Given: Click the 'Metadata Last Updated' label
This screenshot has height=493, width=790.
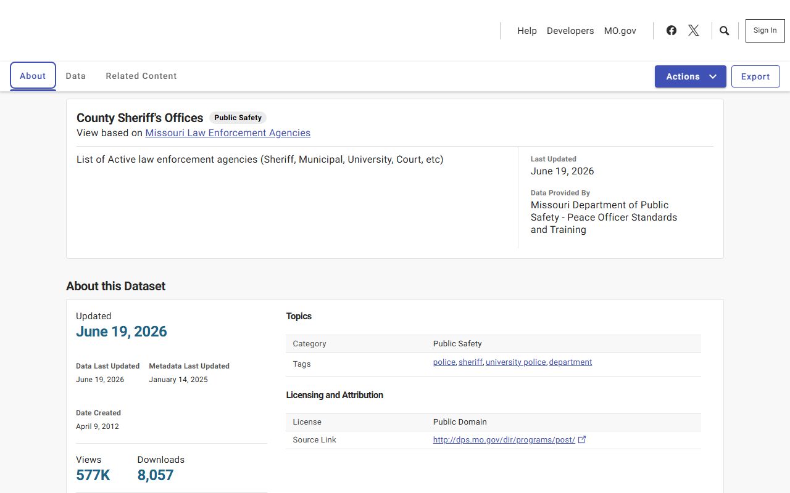Looking at the screenshot, I should coord(189,366).
